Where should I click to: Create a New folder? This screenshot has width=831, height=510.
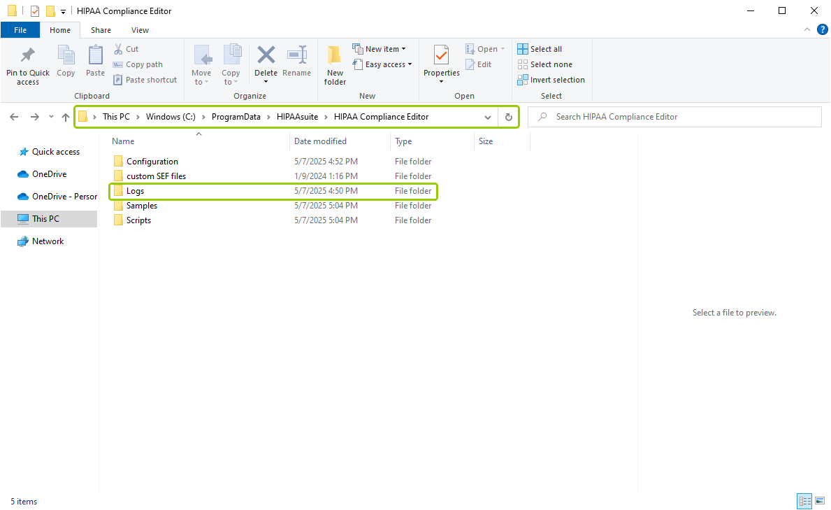335,65
